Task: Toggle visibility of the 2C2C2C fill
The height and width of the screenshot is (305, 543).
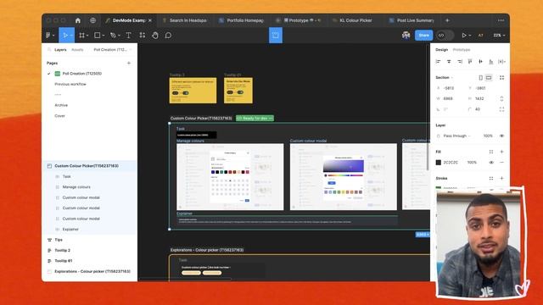Action: pos(491,162)
